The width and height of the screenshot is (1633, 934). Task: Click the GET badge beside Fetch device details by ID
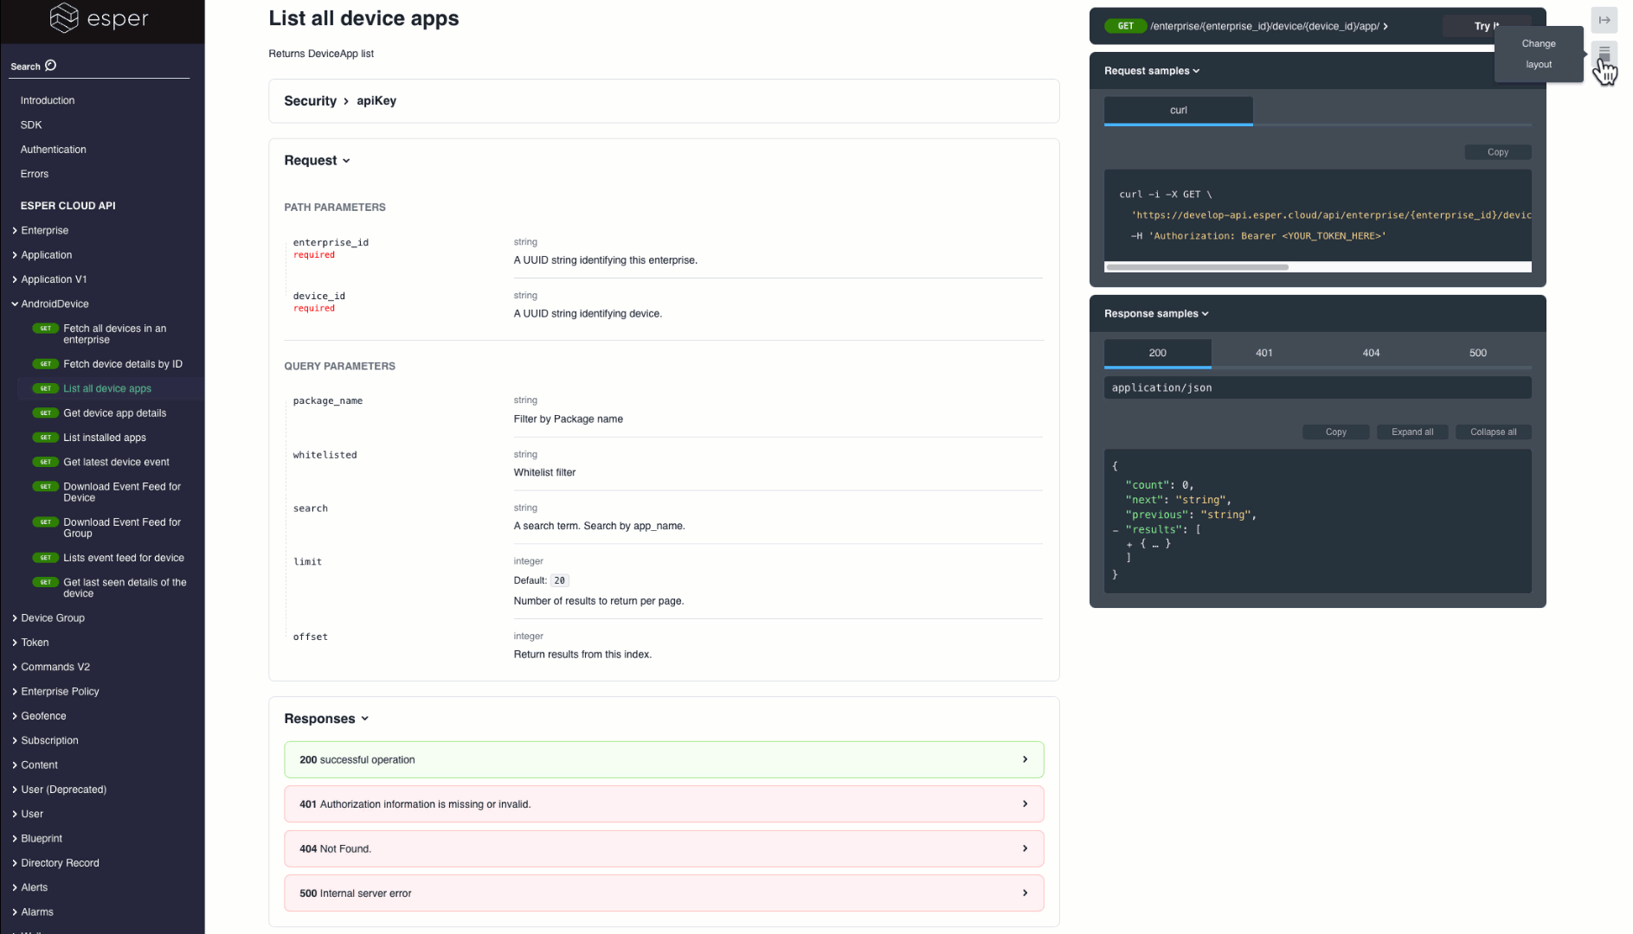pyautogui.click(x=45, y=363)
